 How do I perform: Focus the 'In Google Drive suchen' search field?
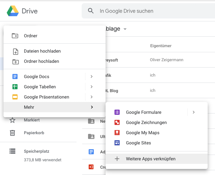pos(148,11)
